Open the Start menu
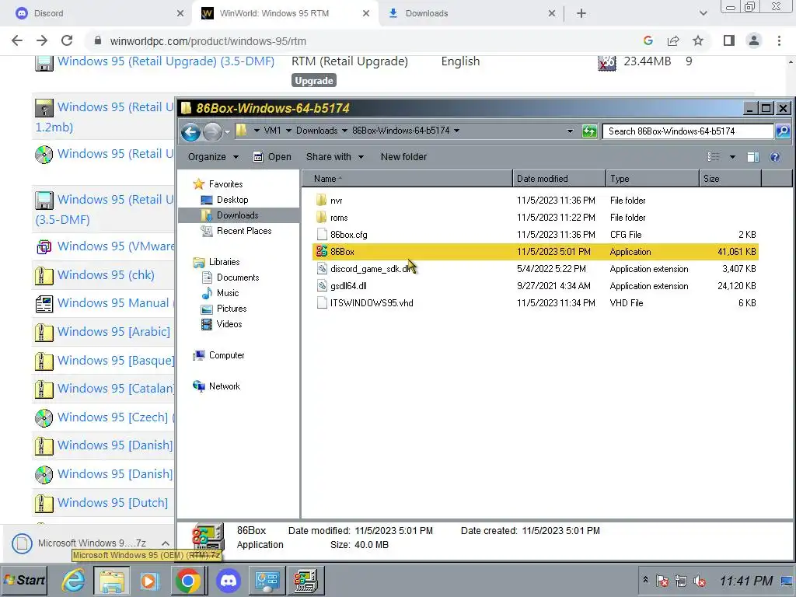The height and width of the screenshot is (597, 796). coord(24,580)
